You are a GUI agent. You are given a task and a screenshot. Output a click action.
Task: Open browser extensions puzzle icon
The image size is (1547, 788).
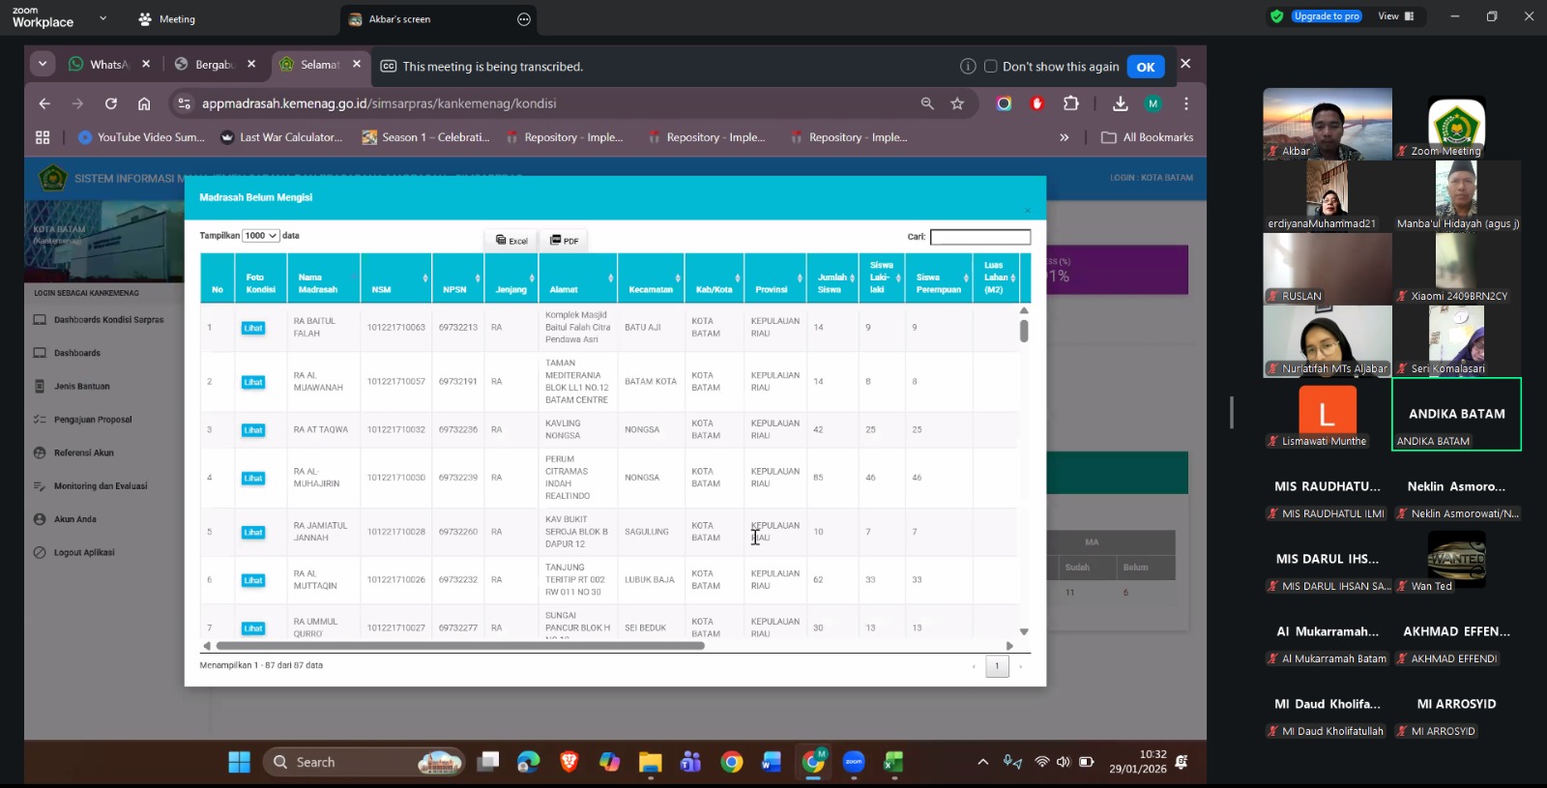coord(1070,103)
